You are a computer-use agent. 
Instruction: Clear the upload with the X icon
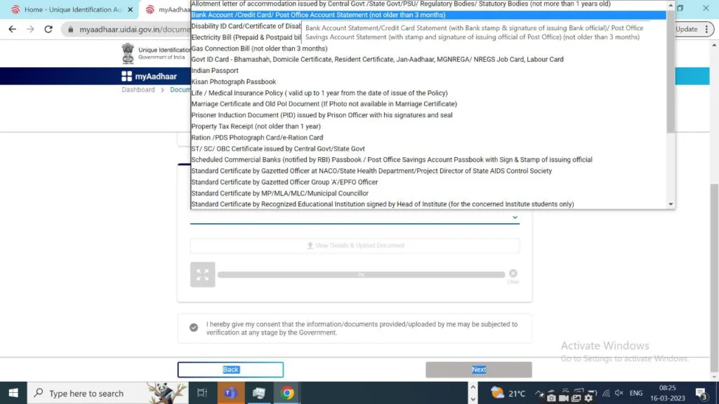(513, 274)
